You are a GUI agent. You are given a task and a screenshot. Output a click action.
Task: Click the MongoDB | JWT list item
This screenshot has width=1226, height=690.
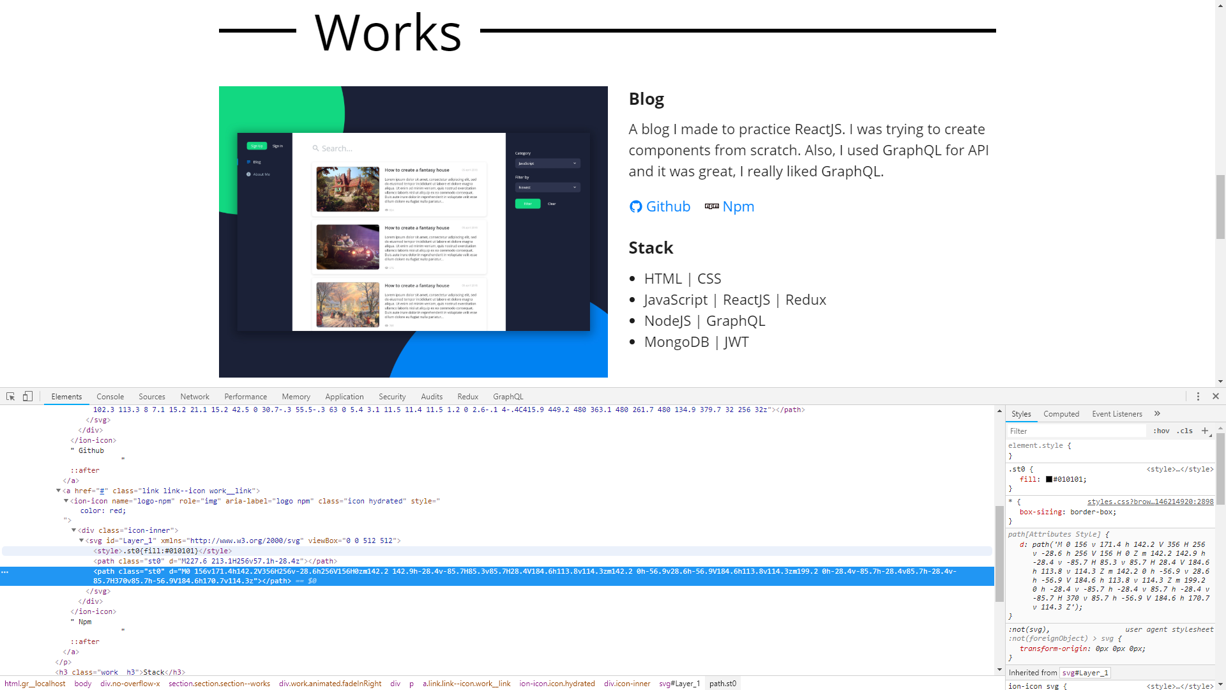pyautogui.click(x=696, y=342)
